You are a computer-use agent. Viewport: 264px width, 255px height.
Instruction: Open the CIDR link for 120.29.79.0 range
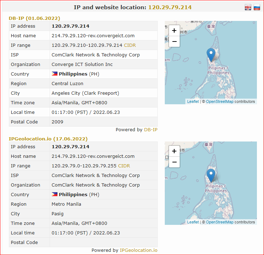coord(124,166)
